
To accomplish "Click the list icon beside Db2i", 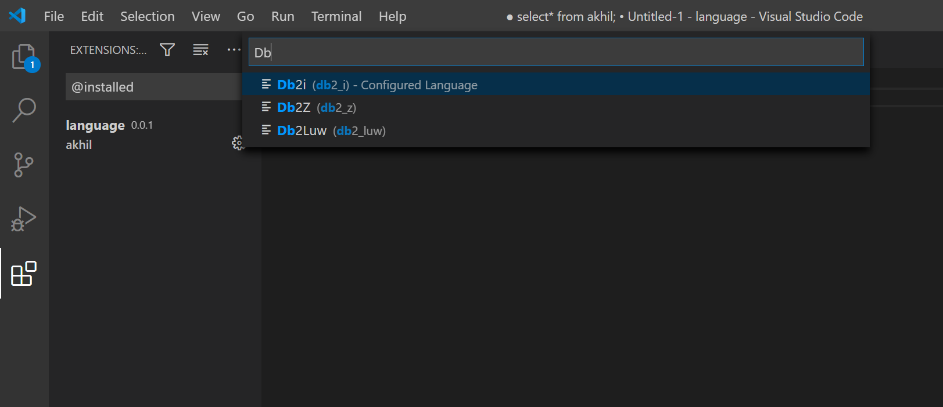I will 266,85.
